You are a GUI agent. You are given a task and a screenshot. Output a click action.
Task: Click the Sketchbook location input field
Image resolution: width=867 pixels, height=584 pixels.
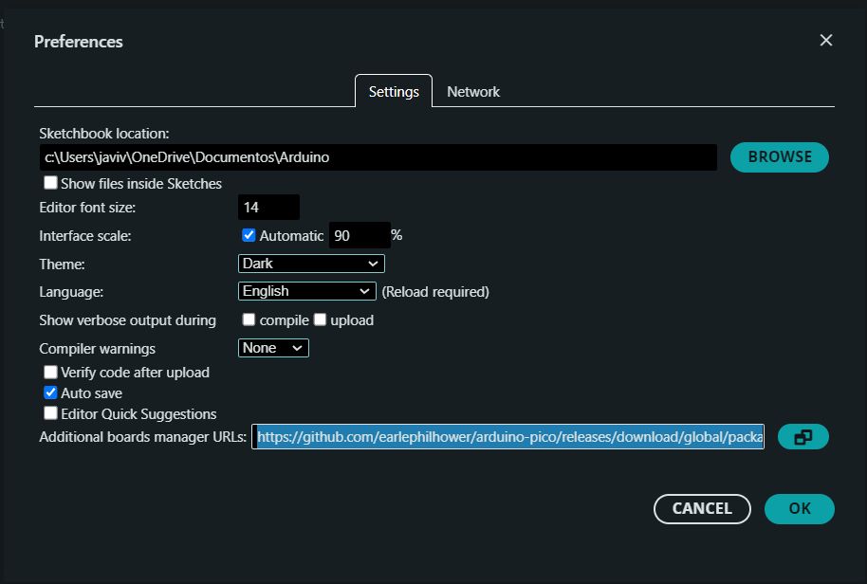(379, 156)
